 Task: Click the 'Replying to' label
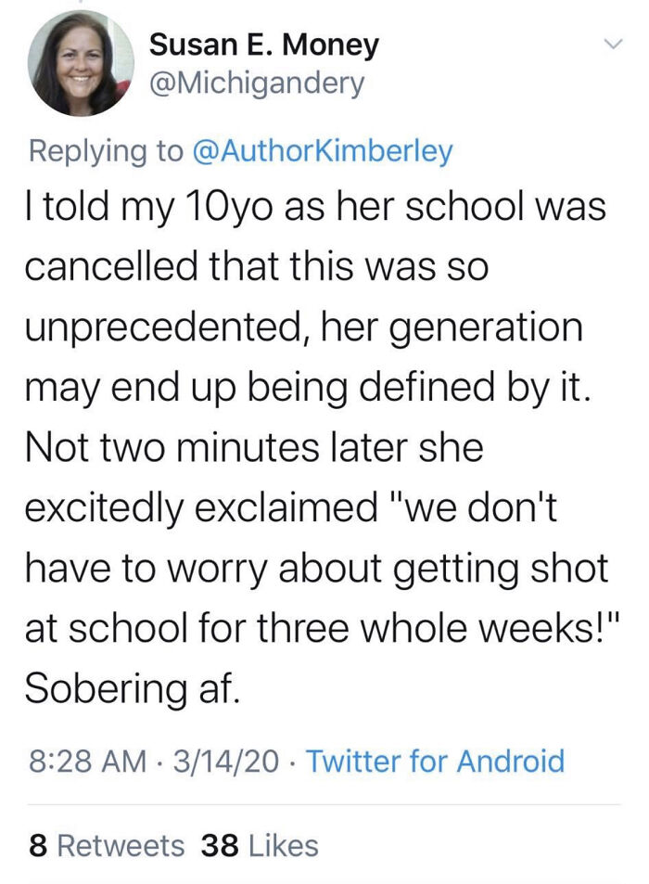pos(107,151)
